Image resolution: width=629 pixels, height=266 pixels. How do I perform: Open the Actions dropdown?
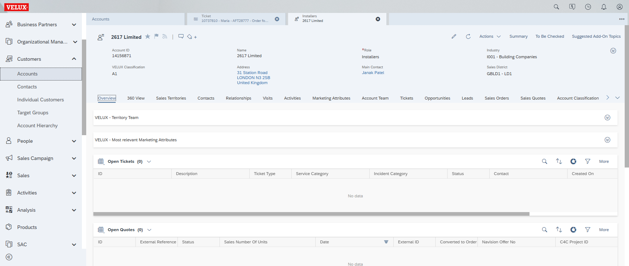pyautogui.click(x=490, y=36)
